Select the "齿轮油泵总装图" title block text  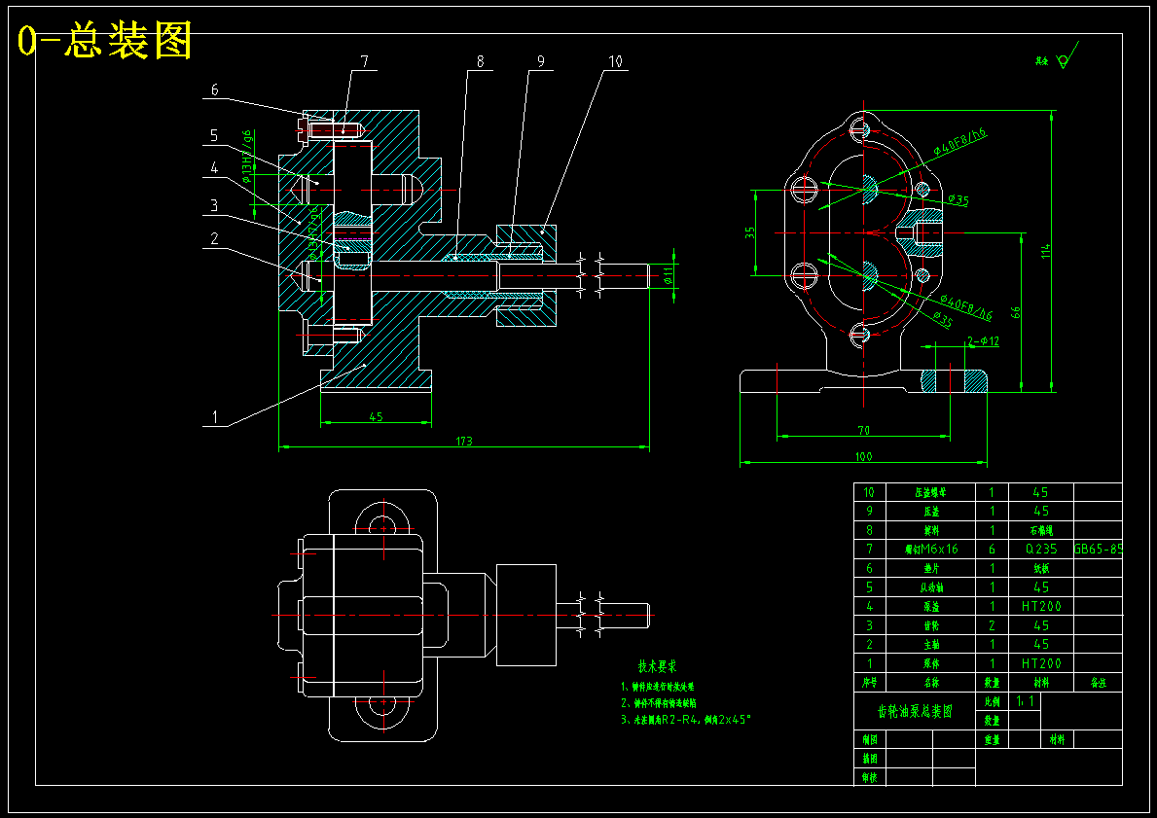pos(915,711)
